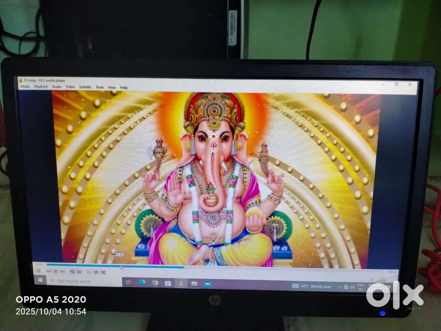Show extended settings panel
Viewport: 441px width, 331px height.
pyautogui.click(x=79, y=272)
